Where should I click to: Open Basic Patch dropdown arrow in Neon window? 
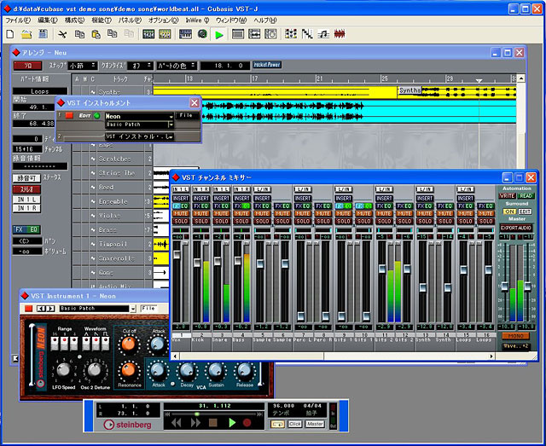coord(133,309)
